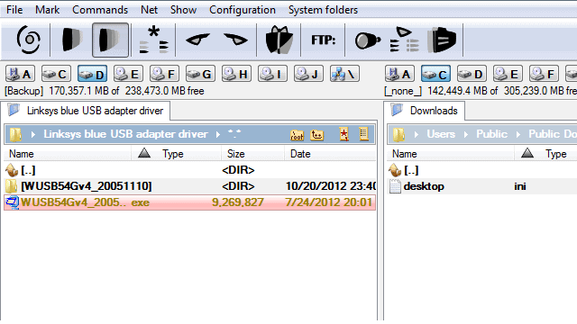Sort left panel by Date column
Image resolution: width=577 pixels, height=324 pixels.
click(331, 154)
